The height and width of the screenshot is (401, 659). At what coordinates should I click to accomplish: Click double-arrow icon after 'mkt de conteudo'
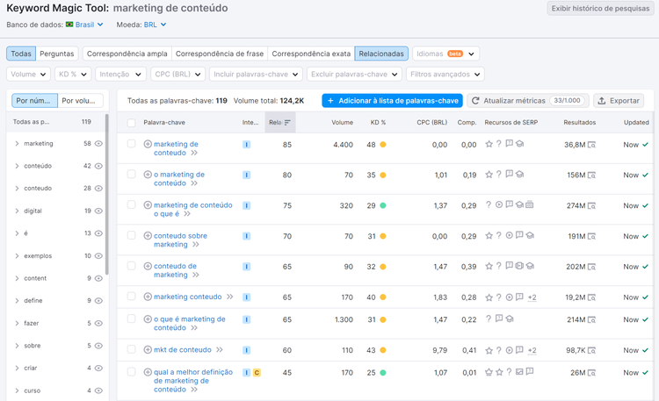pyautogui.click(x=219, y=350)
